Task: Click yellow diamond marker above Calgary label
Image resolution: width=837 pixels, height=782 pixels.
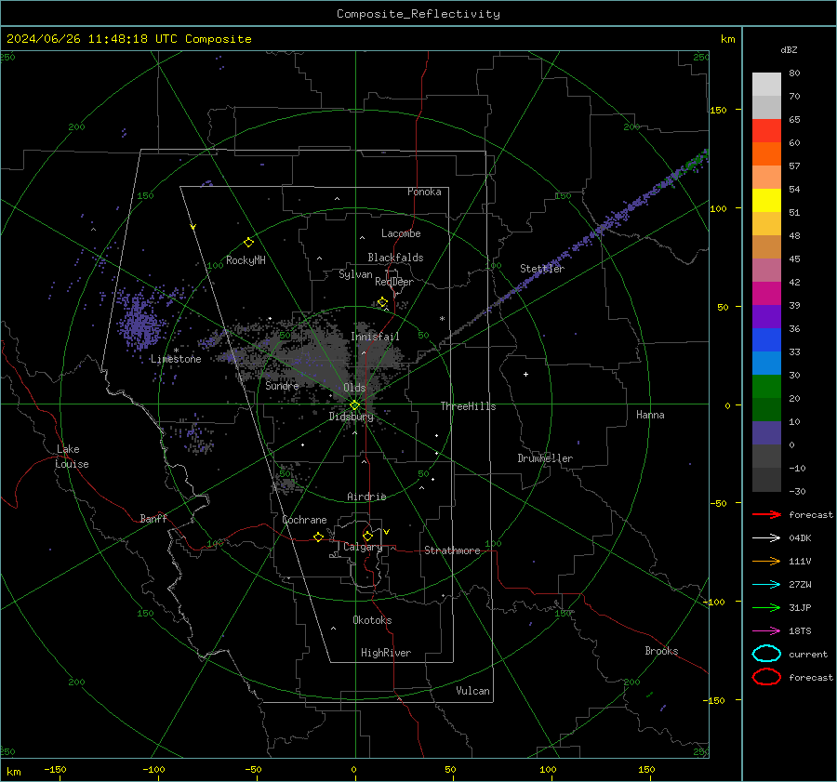Action: [367, 536]
